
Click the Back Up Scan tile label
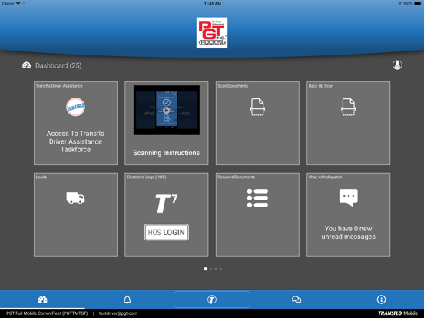pyautogui.click(x=321, y=86)
